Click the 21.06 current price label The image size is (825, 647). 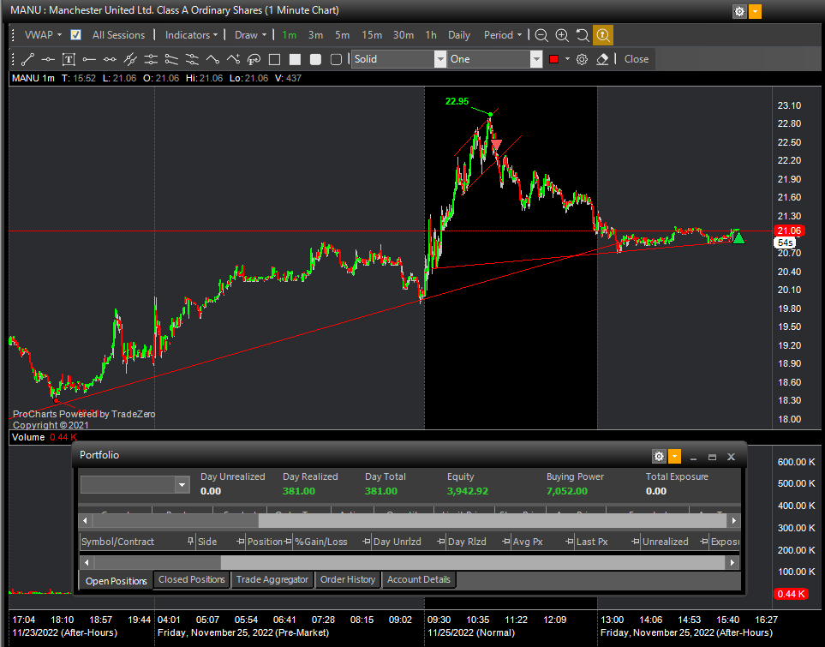pyautogui.click(x=789, y=231)
